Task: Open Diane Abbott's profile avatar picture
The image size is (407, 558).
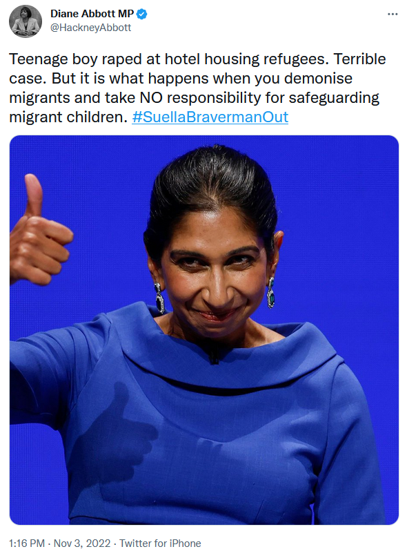Action: pos(26,21)
